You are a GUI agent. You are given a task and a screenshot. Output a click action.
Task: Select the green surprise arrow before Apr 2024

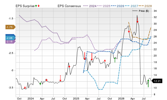40,84
